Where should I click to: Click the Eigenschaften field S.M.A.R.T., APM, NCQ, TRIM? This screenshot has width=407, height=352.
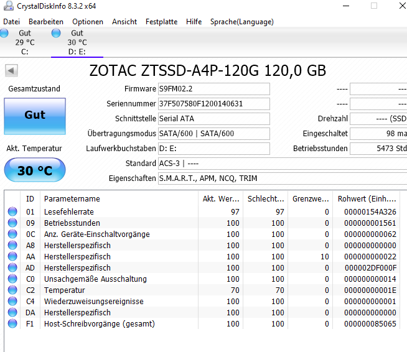[x=283, y=178]
